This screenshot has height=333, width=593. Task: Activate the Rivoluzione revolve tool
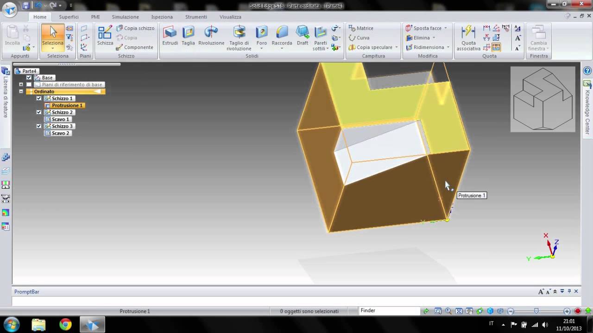(x=211, y=36)
